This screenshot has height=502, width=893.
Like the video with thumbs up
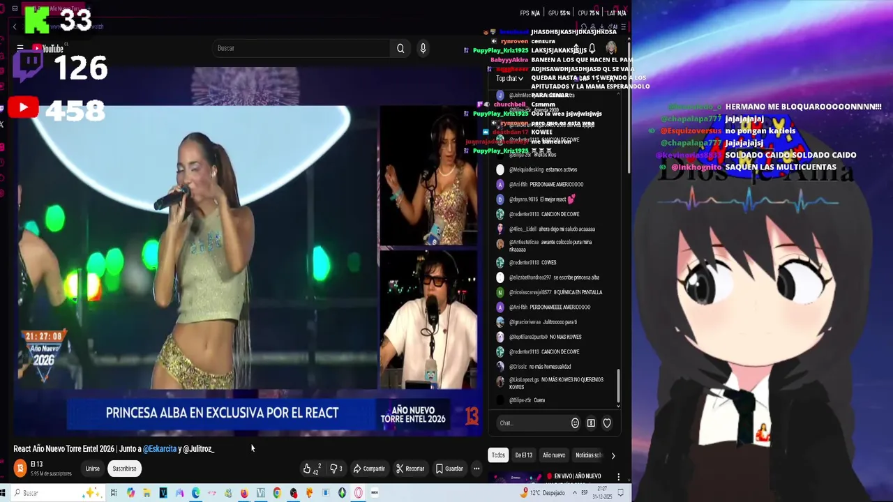[x=311, y=469]
